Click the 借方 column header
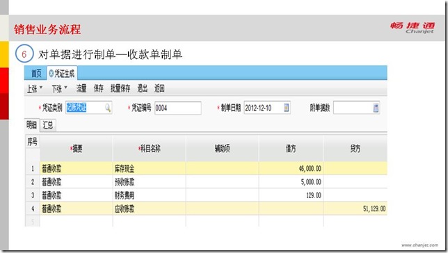This screenshot has height=253, width=448. (x=291, y=149)
